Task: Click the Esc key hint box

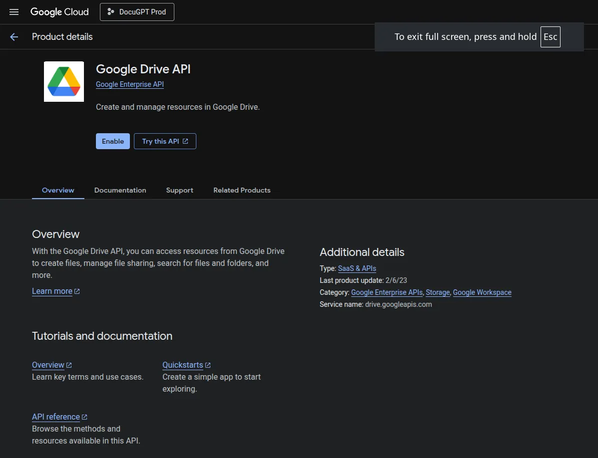Action: (551, 37)
